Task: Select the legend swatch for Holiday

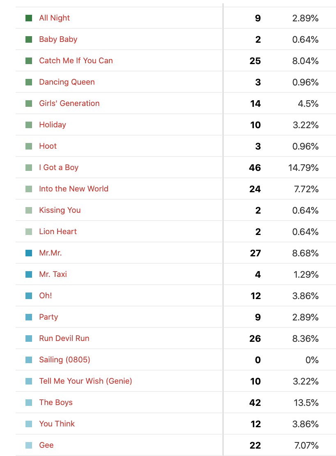Action: coord(29,125)
